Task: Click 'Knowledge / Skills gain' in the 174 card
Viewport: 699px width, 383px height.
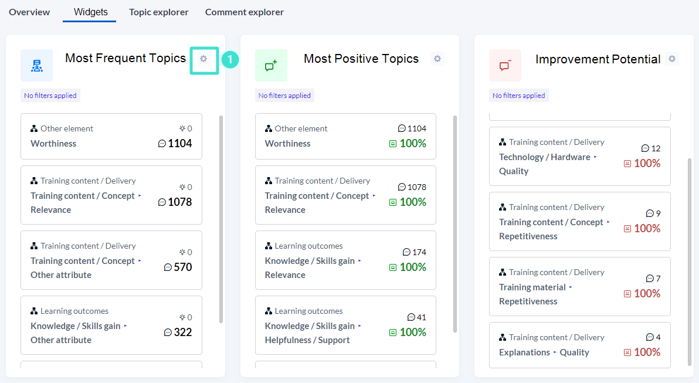Action: point(310,261)
